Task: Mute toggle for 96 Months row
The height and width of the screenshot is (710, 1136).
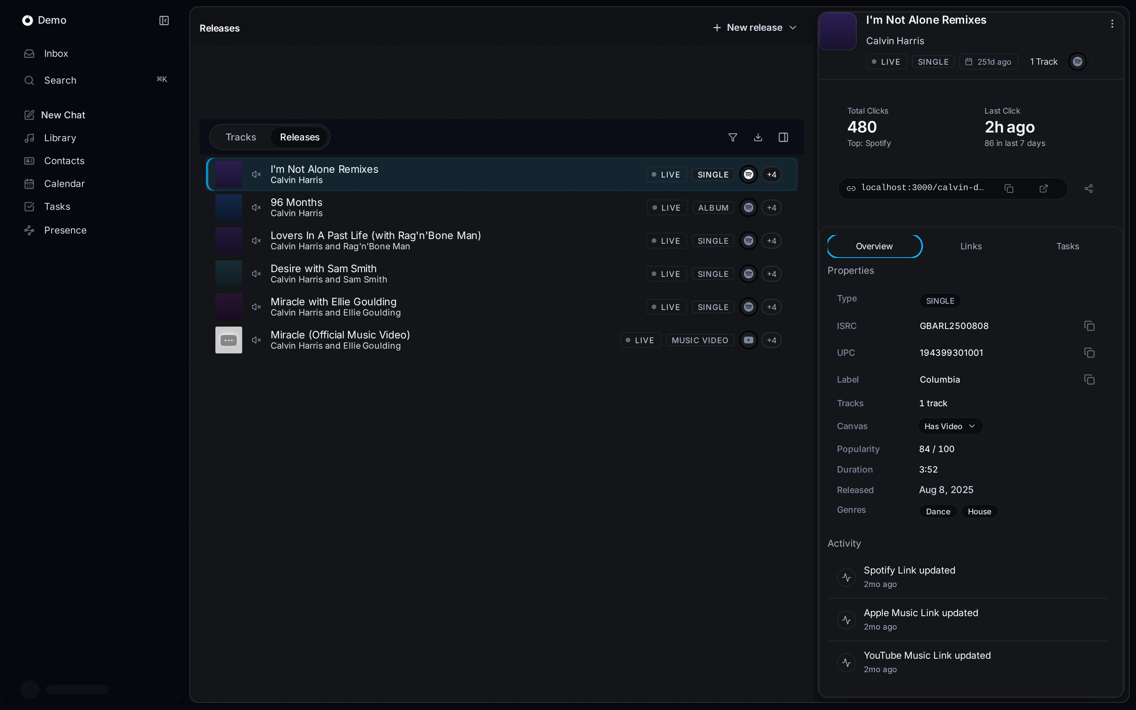Action: pos(256,207)
